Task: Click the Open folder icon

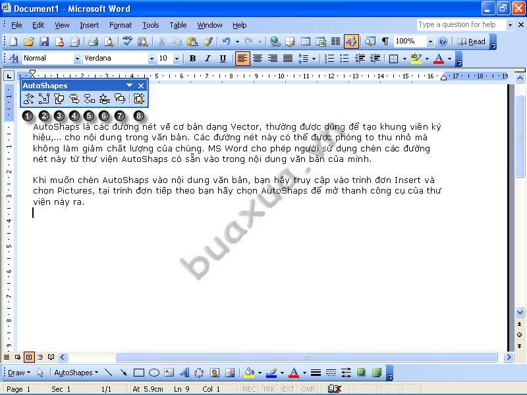Action: [x=29, y=41]
